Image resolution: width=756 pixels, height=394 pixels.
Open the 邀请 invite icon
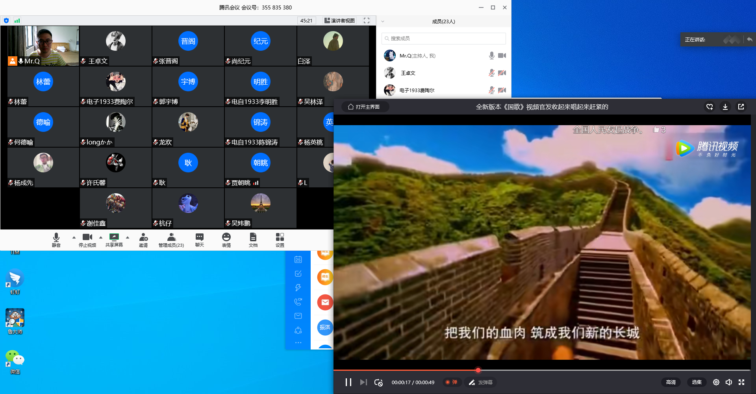point(143,237)
